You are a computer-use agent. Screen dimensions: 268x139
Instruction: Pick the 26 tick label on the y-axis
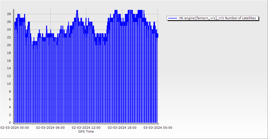click(x=9, y=22)
